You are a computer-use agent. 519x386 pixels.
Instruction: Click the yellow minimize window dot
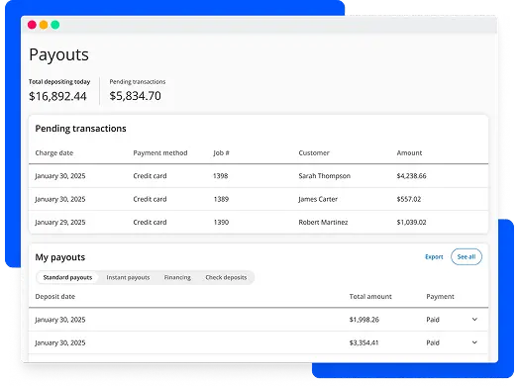44,25
